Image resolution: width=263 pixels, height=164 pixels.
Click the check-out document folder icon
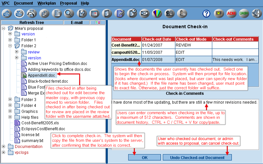tap(7, 13)
